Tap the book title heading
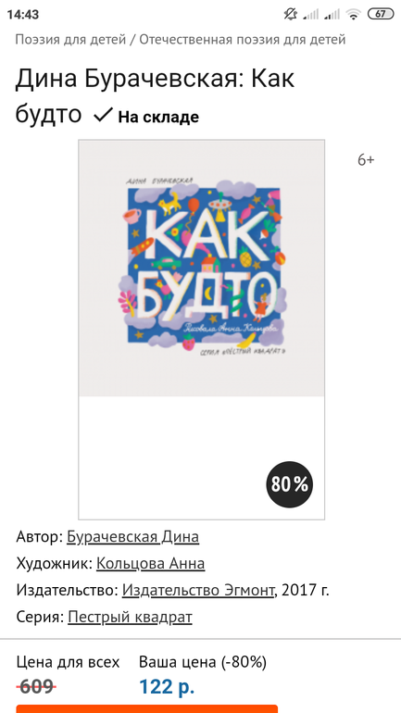This screenshot has height=713, width=401. pyautogui.click(x=155, y=96)
